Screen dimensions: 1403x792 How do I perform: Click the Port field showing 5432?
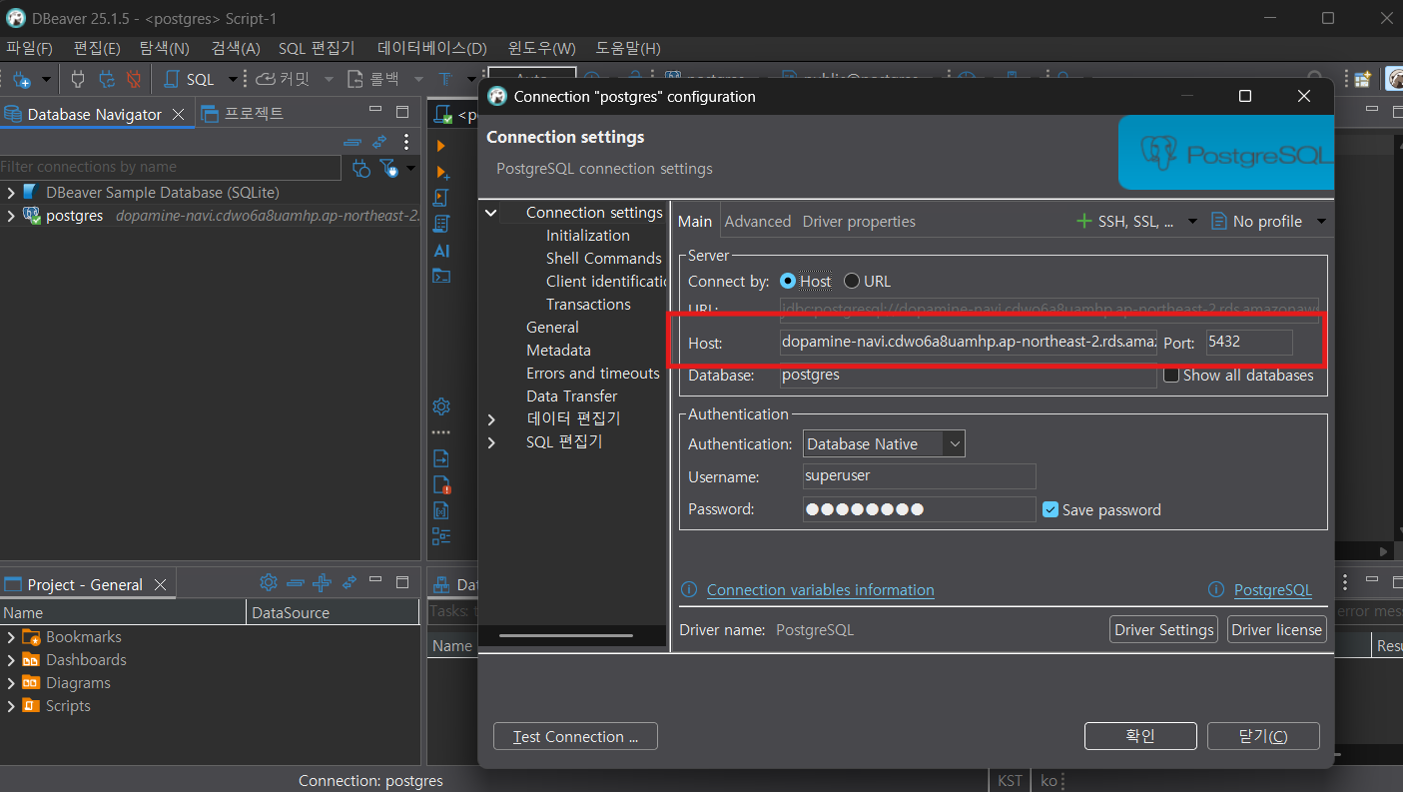1249,343
